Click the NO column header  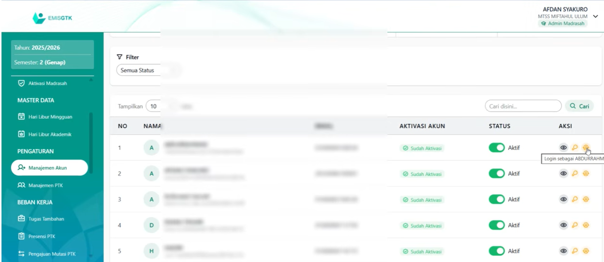[x=122, y=126]
